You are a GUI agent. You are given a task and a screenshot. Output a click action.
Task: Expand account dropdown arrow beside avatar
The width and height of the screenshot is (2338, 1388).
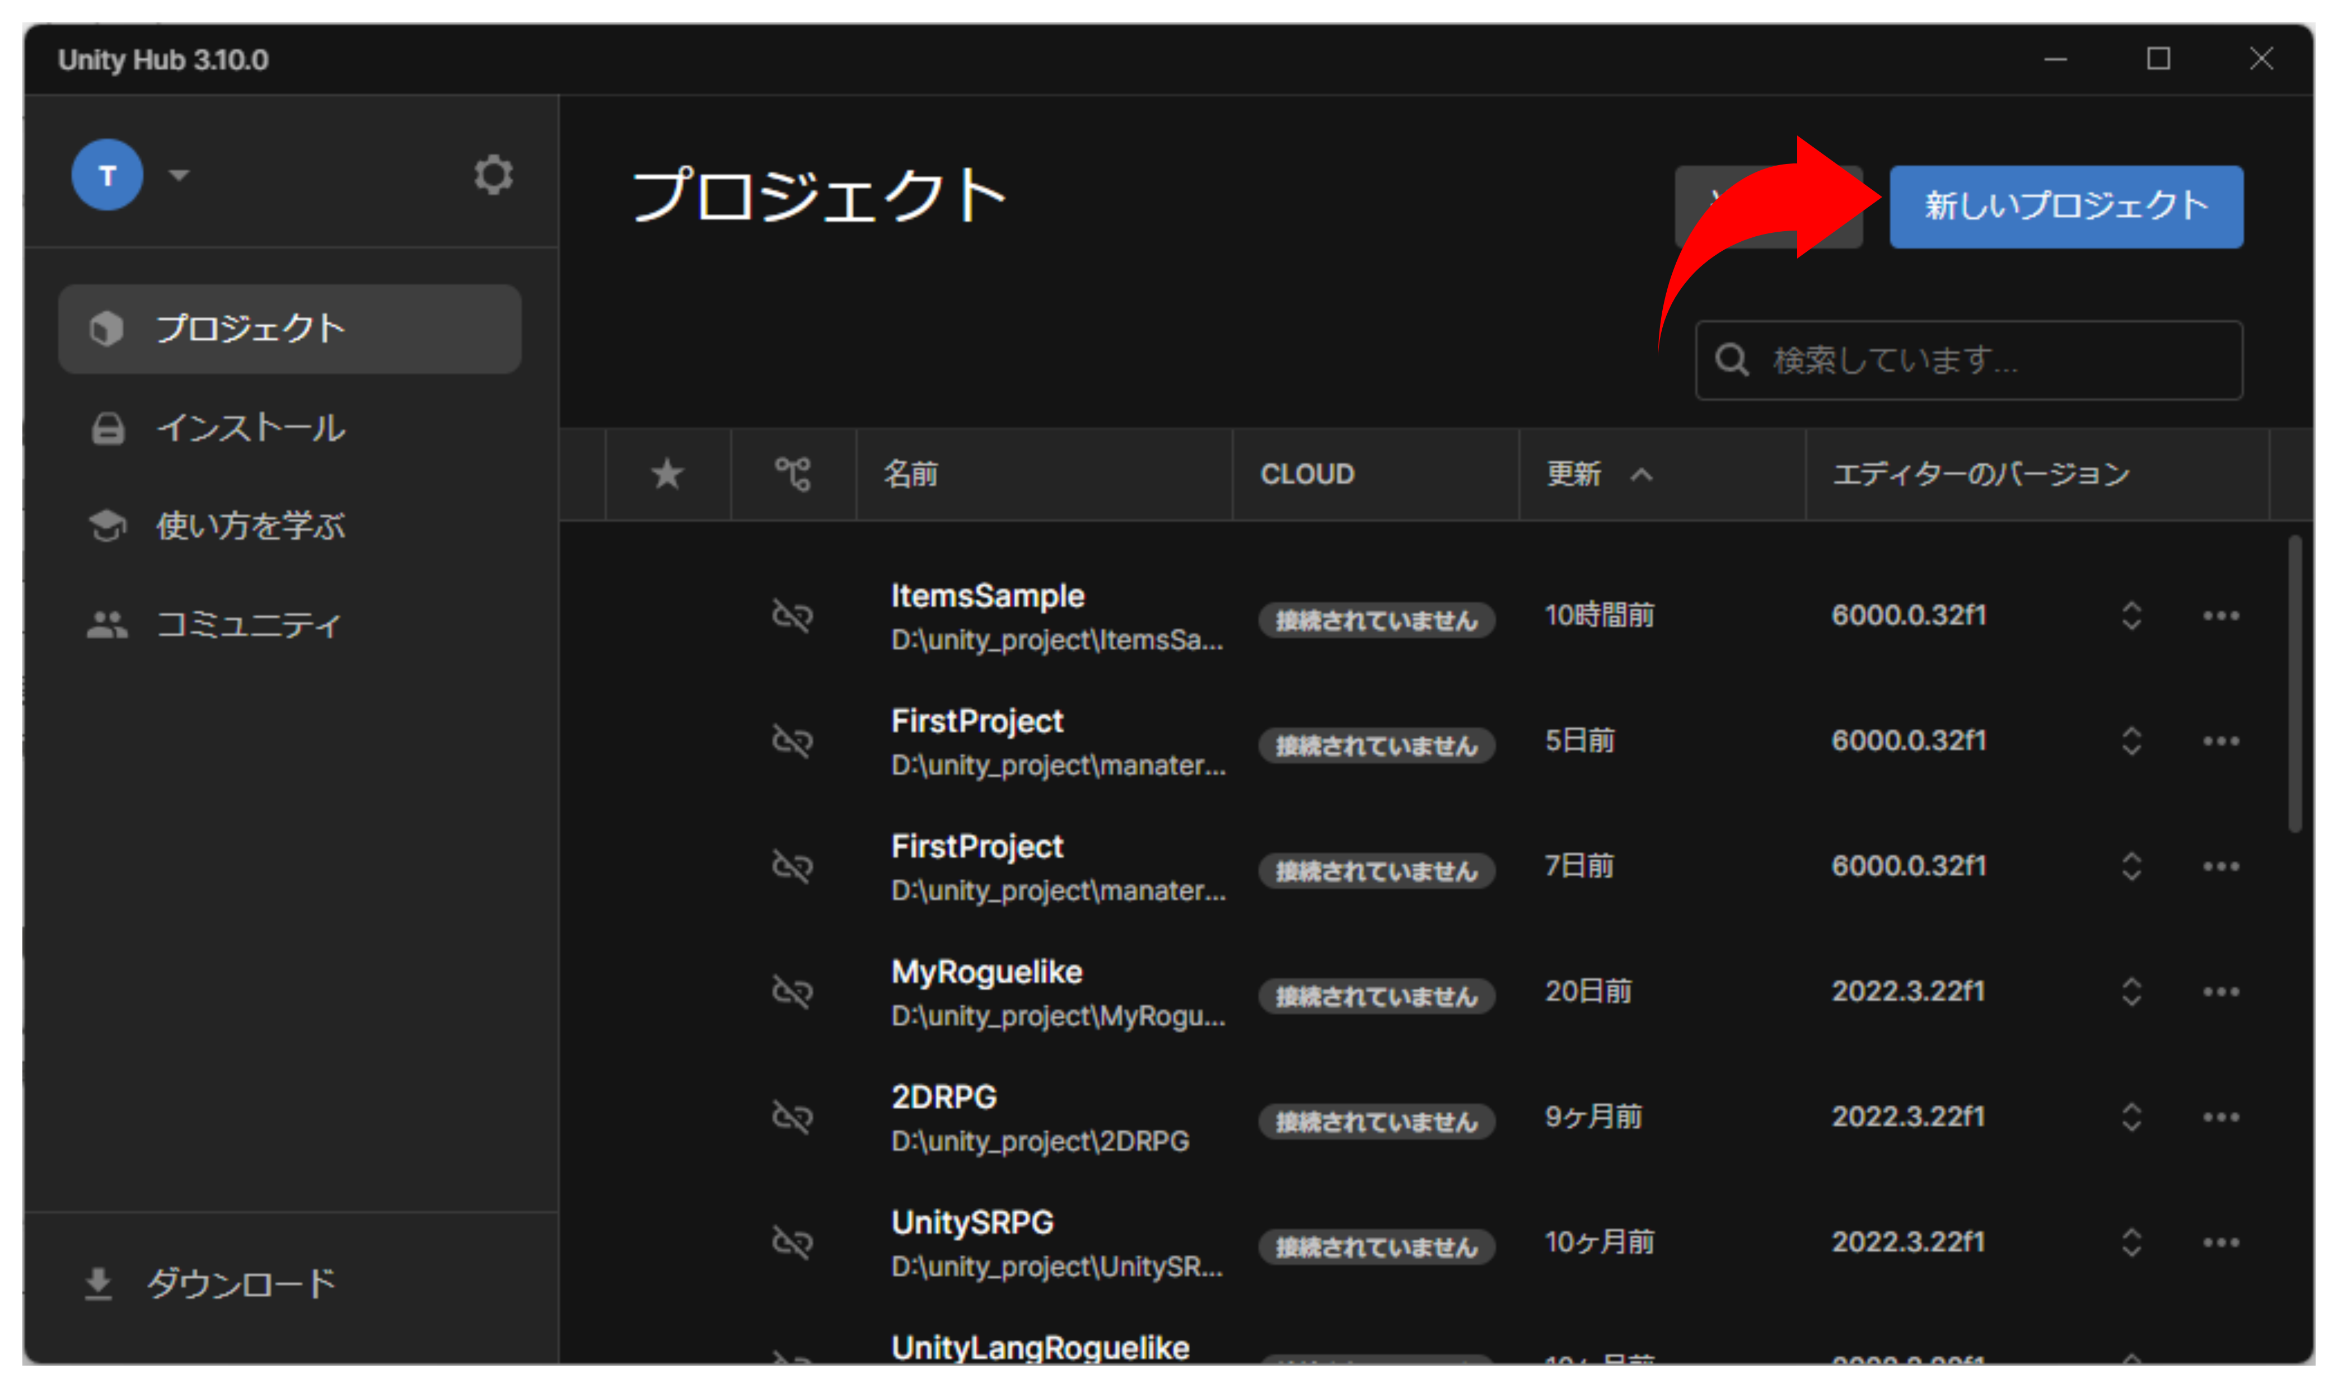[179, 175]
